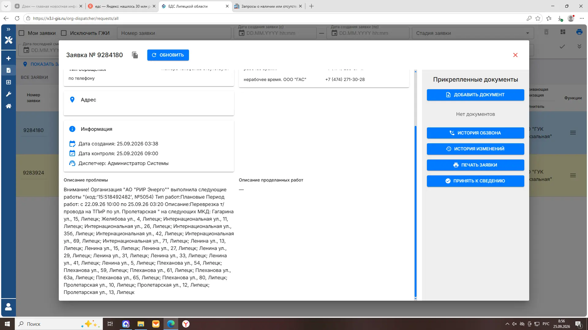Apply filters with the checkmark icon
This screenshot has width=588, height=330.
[x=562, y=46]
